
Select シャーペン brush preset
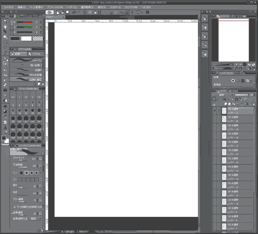pos(26,60)
